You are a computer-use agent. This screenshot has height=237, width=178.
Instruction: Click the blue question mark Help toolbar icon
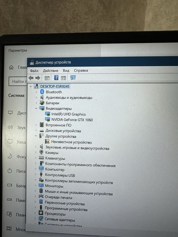click(56, 78)
